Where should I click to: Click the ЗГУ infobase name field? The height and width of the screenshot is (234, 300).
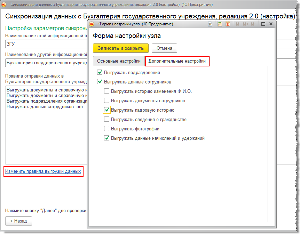[x=46, y=44]
